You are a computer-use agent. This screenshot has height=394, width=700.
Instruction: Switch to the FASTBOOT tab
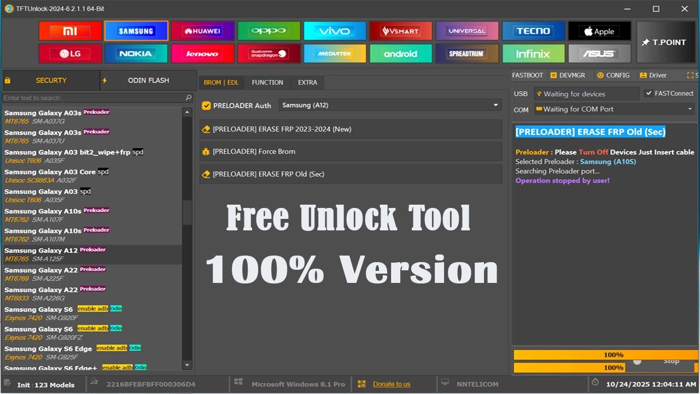pos(528,76)
